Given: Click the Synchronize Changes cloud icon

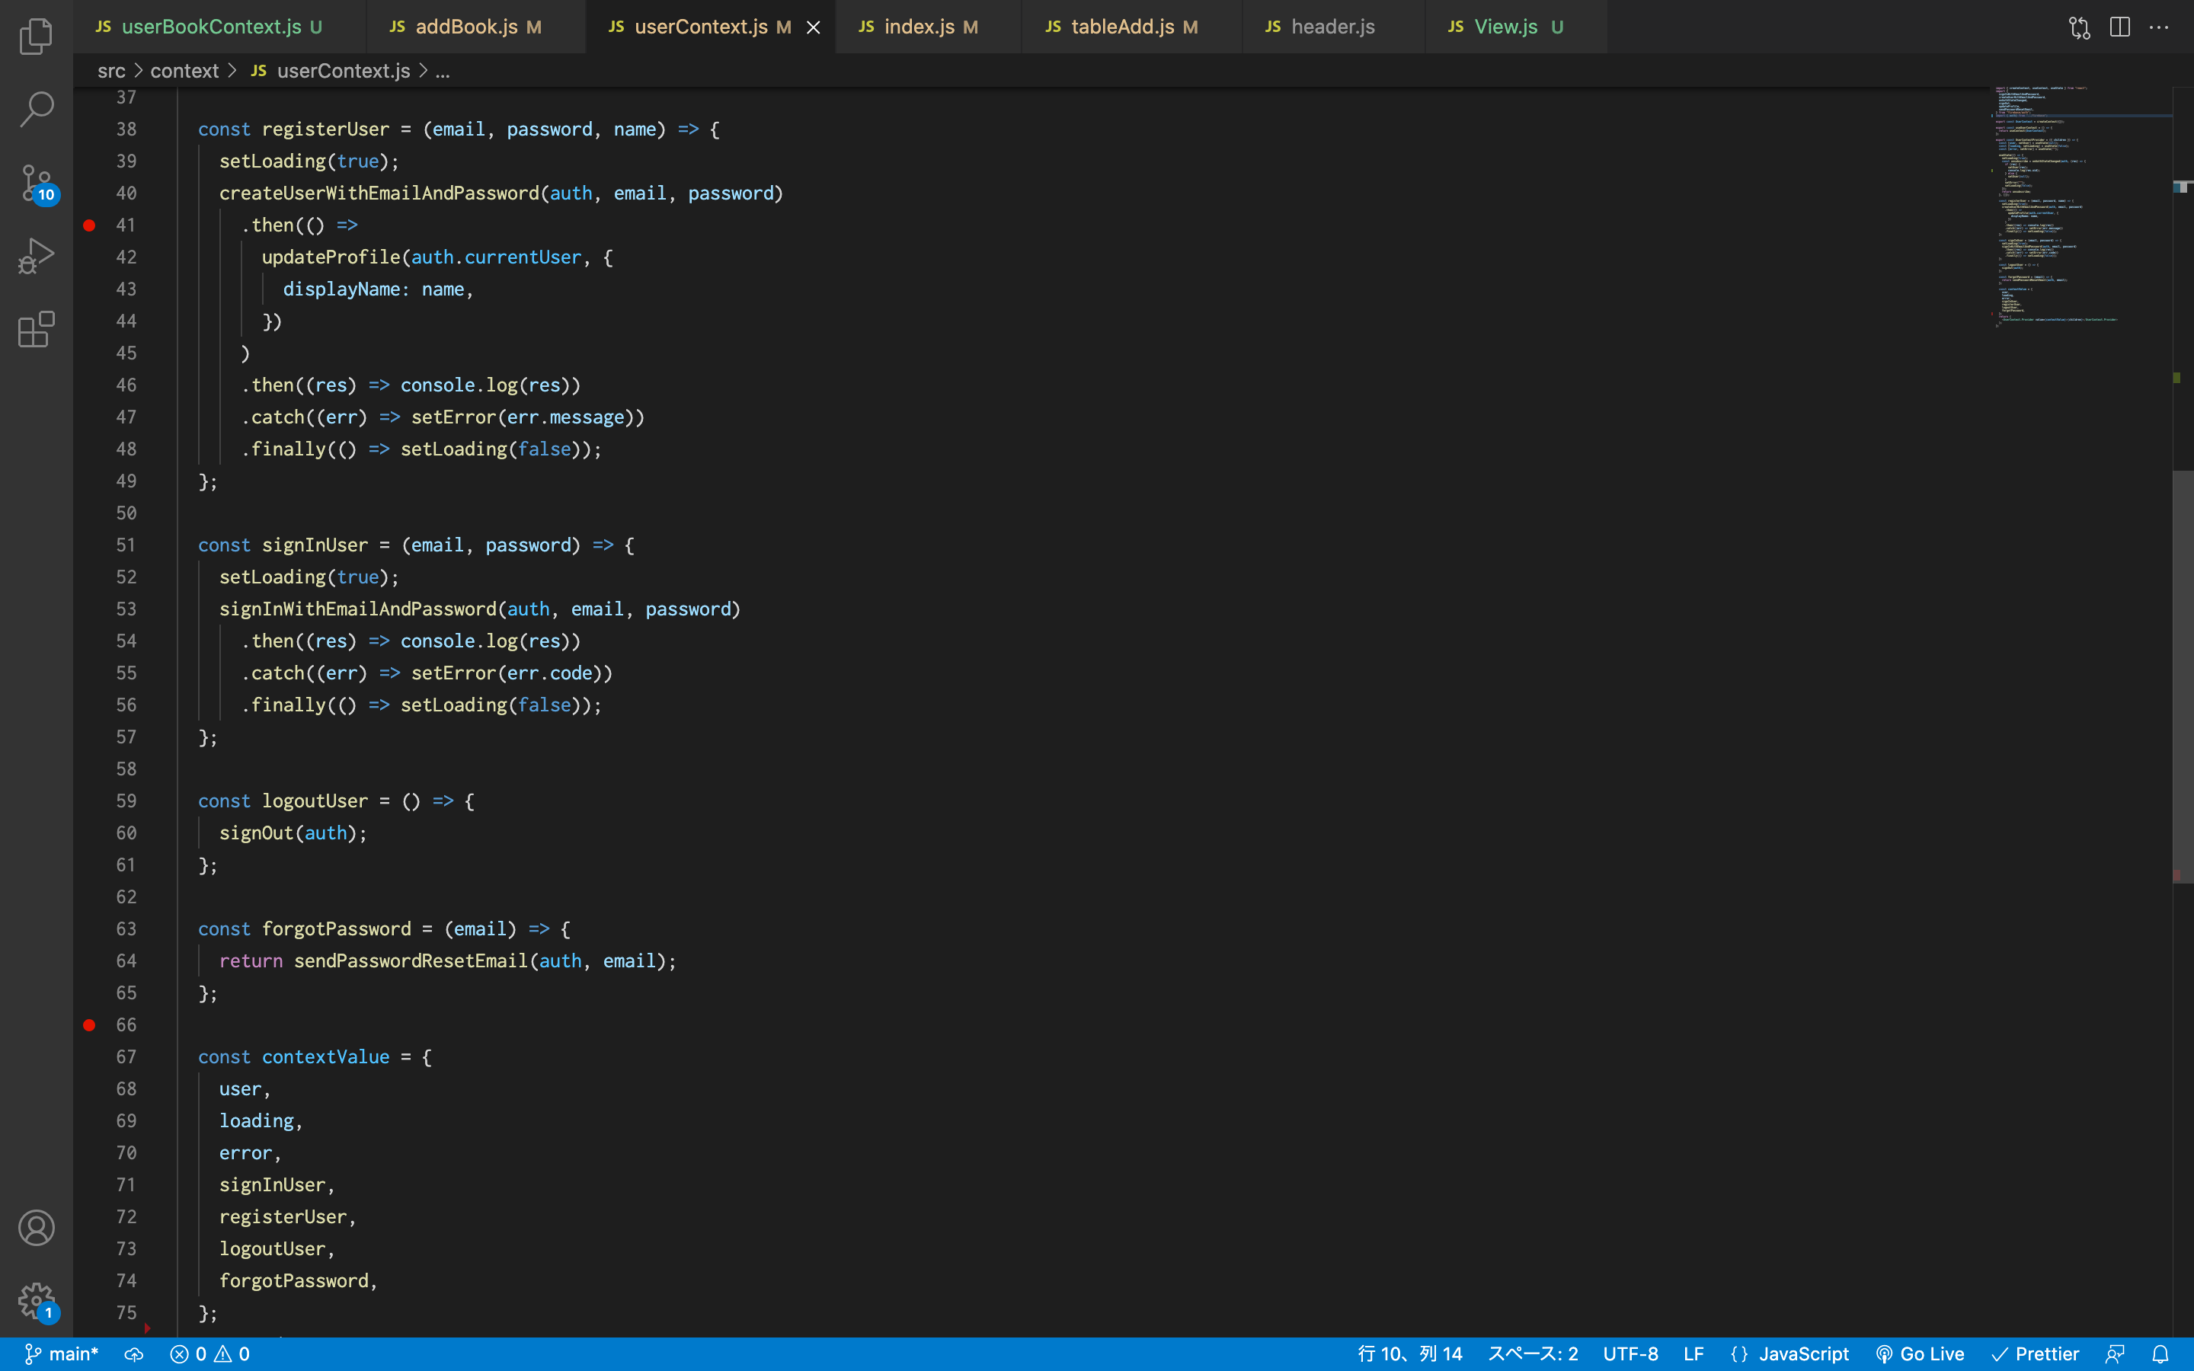Looking at the screenshot, I should tap(134, 1353).
